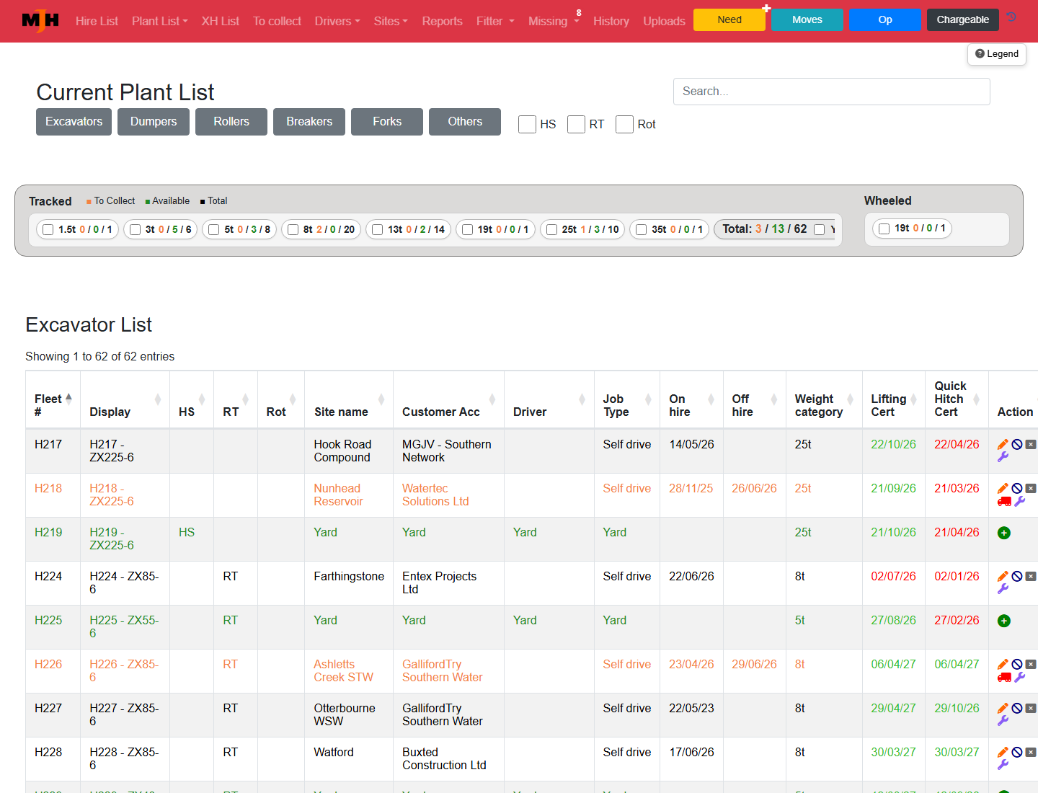
Task: Click the dark Chargeable button
Action: pos(963,19)
